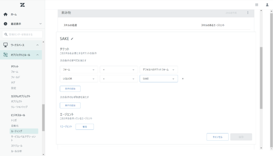273x156 pixels.
Task: Open フィールド under チケット
Action: click(15, 77)
